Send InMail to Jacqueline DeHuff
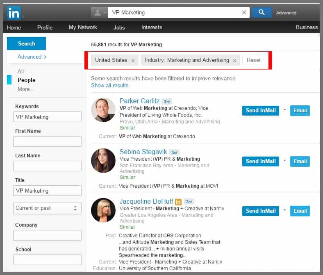 tap(260, 211)
